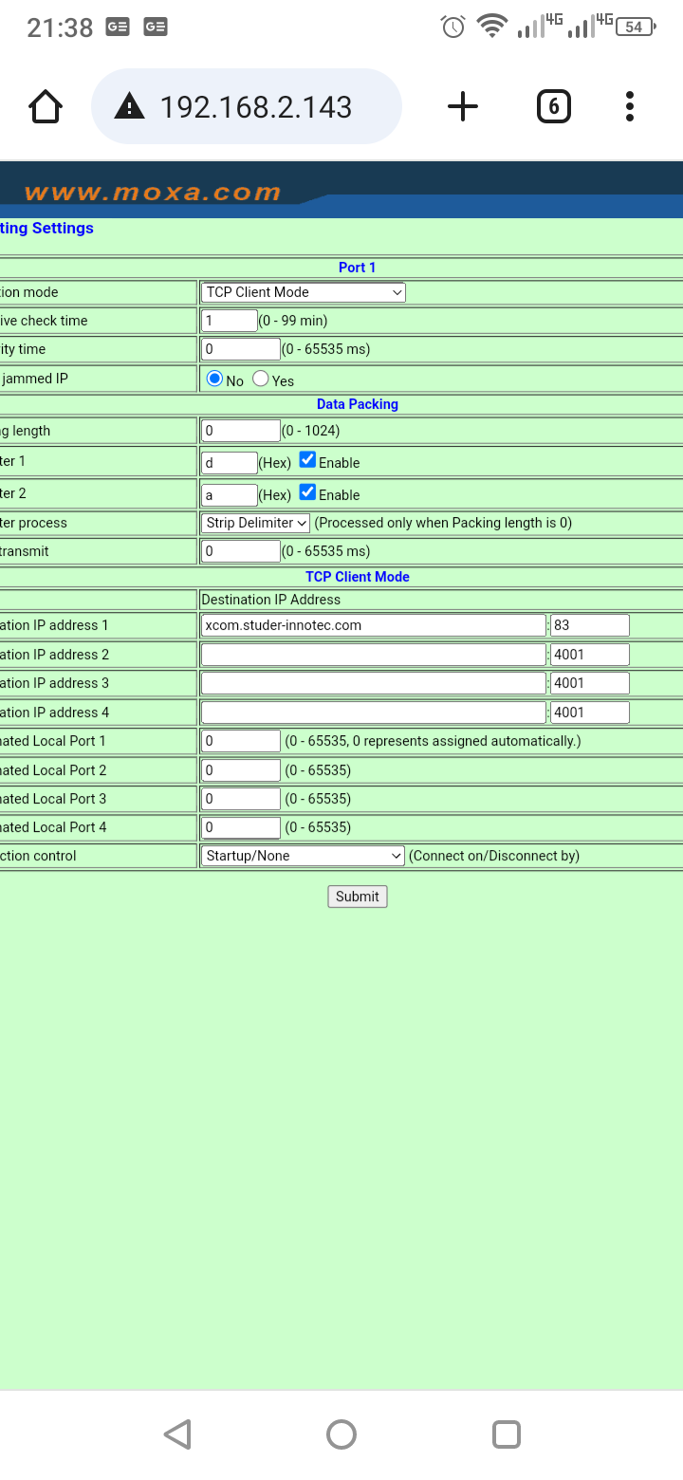Open the tab switcher showing 6 tabs
Viewport: 683px width, 1480px height.
click(x=554, y=107)
